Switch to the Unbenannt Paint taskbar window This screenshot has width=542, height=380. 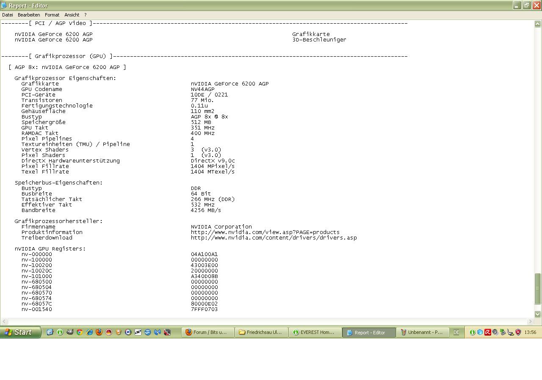423,332
